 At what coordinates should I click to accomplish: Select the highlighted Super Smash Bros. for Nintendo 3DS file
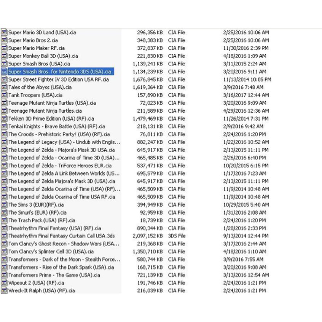coord(60,72)
